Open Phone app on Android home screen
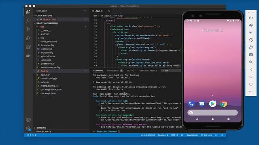 pyautogui.click(x=191, y=104)
